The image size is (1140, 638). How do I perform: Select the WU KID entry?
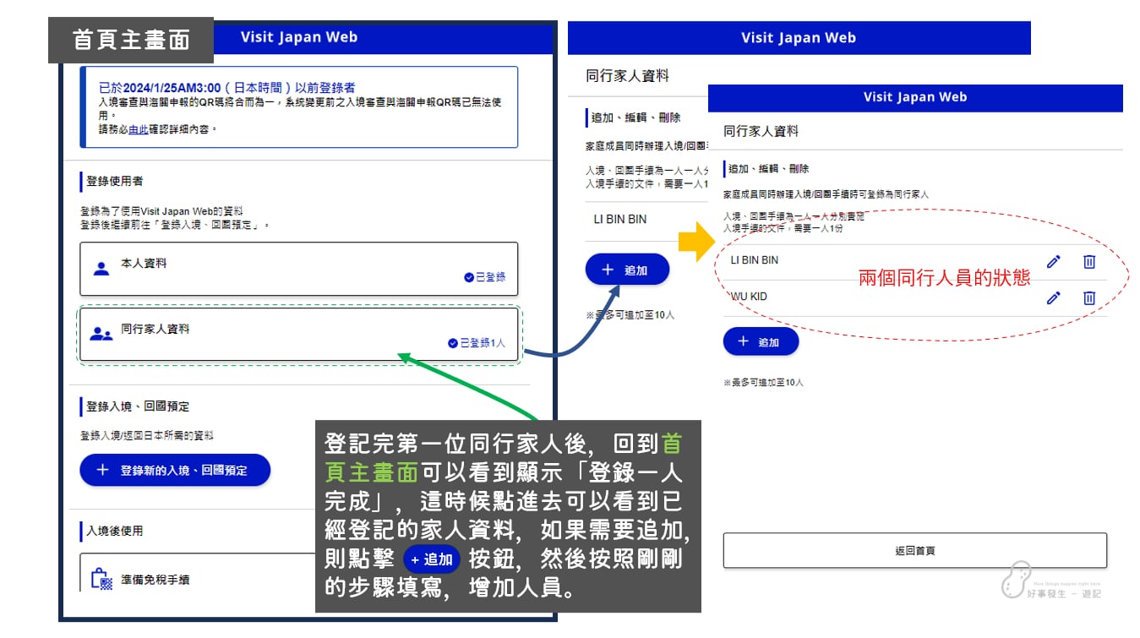914,297
